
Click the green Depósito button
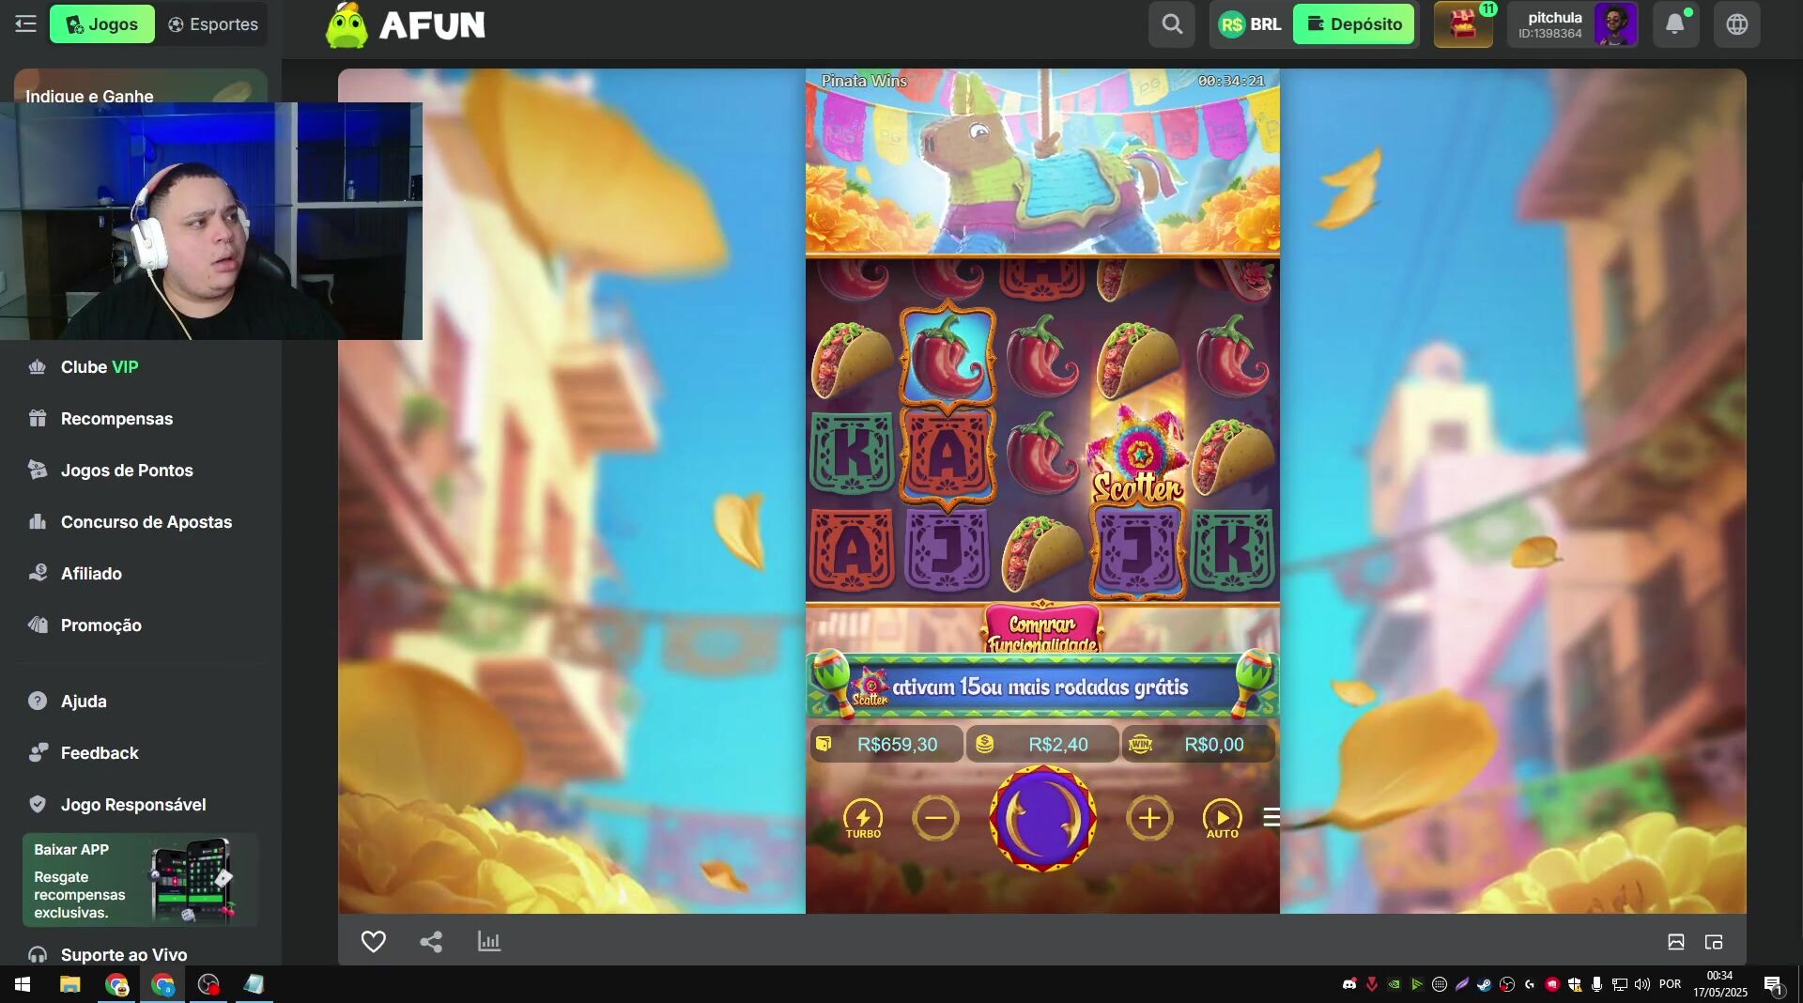point(1354,24)
